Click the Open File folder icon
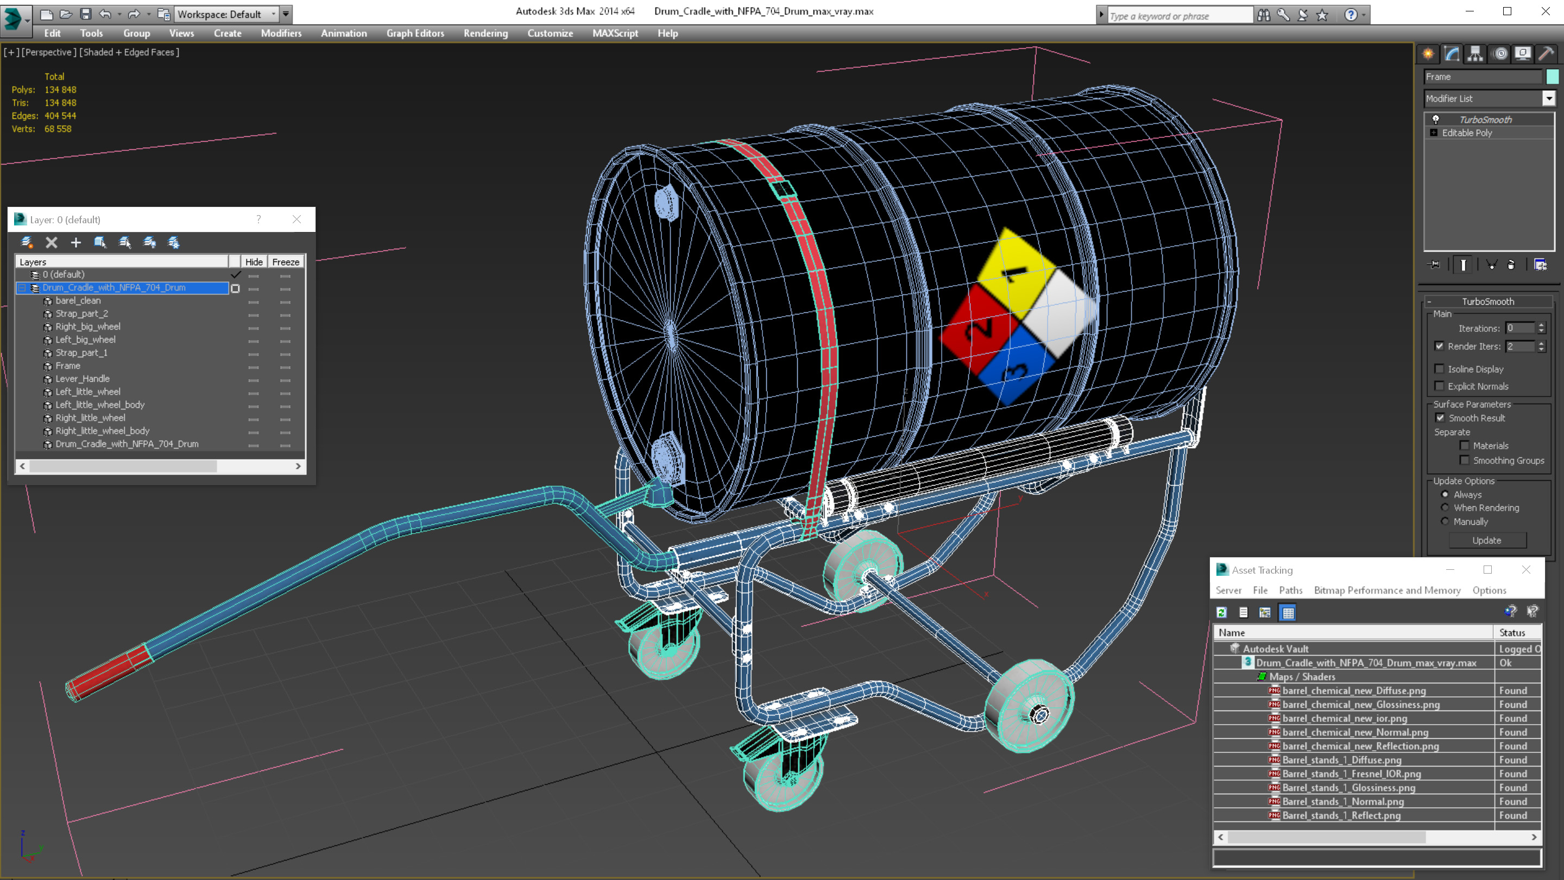The width and height of the screenshot is (1564, 880). pos(66,14)
